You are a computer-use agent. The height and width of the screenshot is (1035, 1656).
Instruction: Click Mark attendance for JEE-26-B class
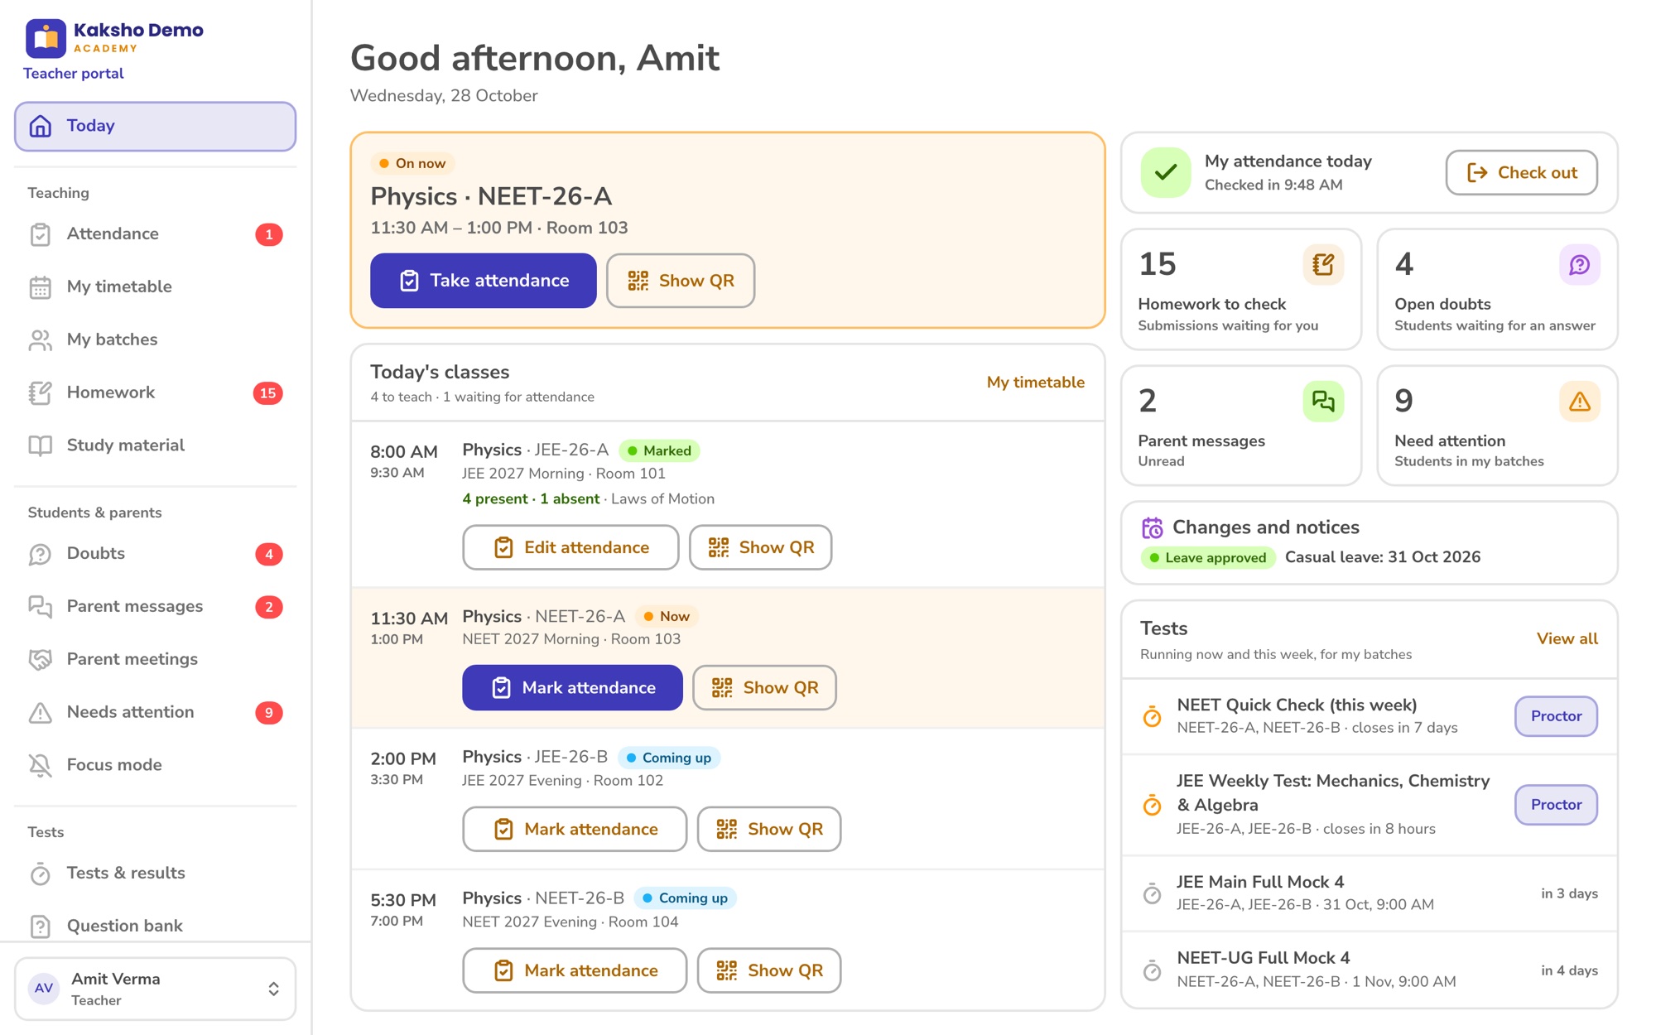coord(575,829)
